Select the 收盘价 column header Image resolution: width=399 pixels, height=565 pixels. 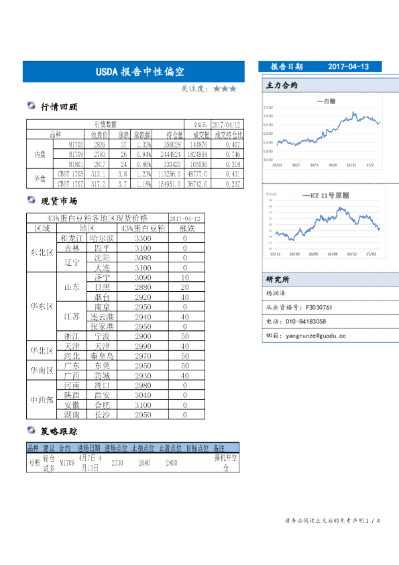99,135
